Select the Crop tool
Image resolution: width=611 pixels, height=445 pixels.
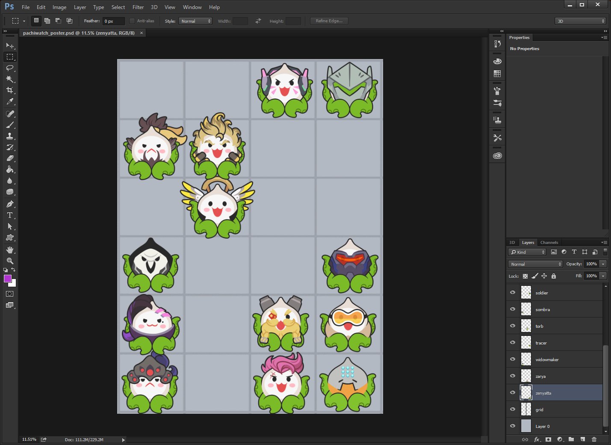10,90
